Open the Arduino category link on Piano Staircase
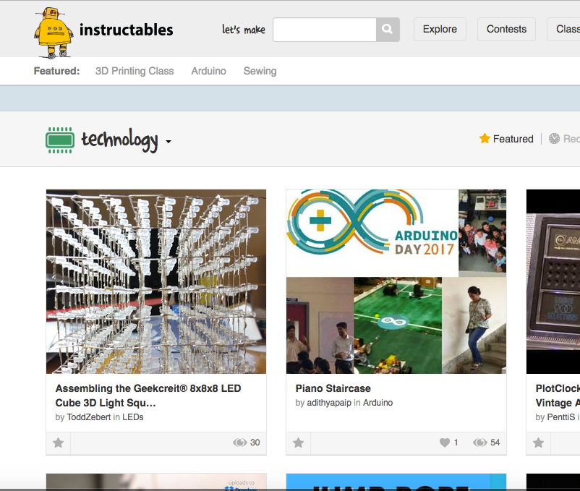The image size is (580, 491). (378, 403)
